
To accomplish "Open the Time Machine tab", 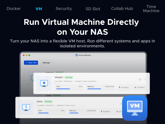I will click(151, 9).
